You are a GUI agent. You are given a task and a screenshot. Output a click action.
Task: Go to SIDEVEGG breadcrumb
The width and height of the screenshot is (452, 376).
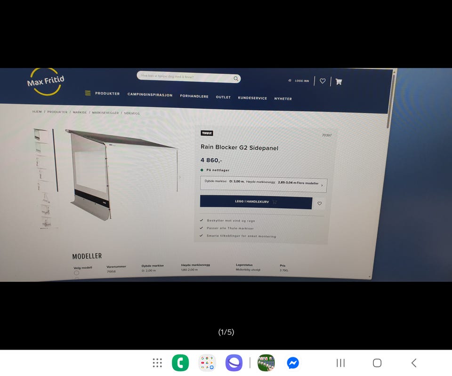click(132, 113)
